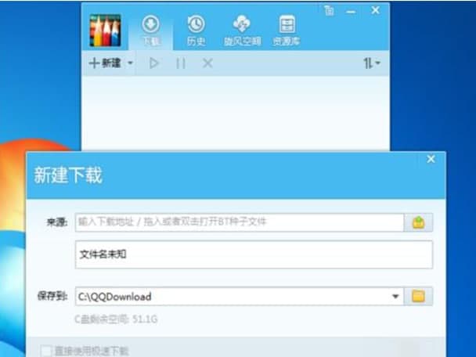
Task: Click the 新建 new task button
Action: tap(105, 63)
